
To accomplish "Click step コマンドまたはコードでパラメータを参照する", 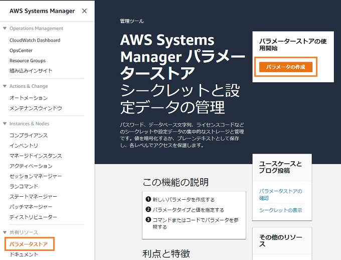I will 195,223.
